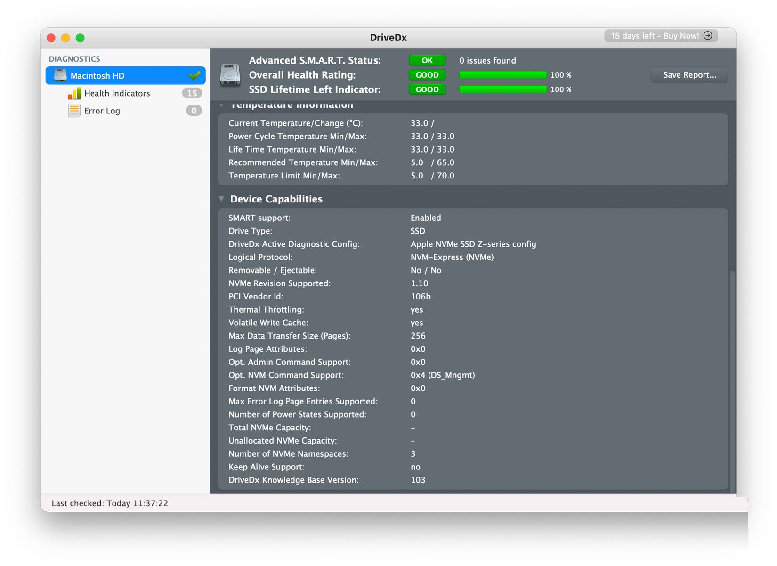Click the SSD Lifetime Left progress bar
Image resolution: width=777 pixels, height=566 pixels.
tap(502, 89)
